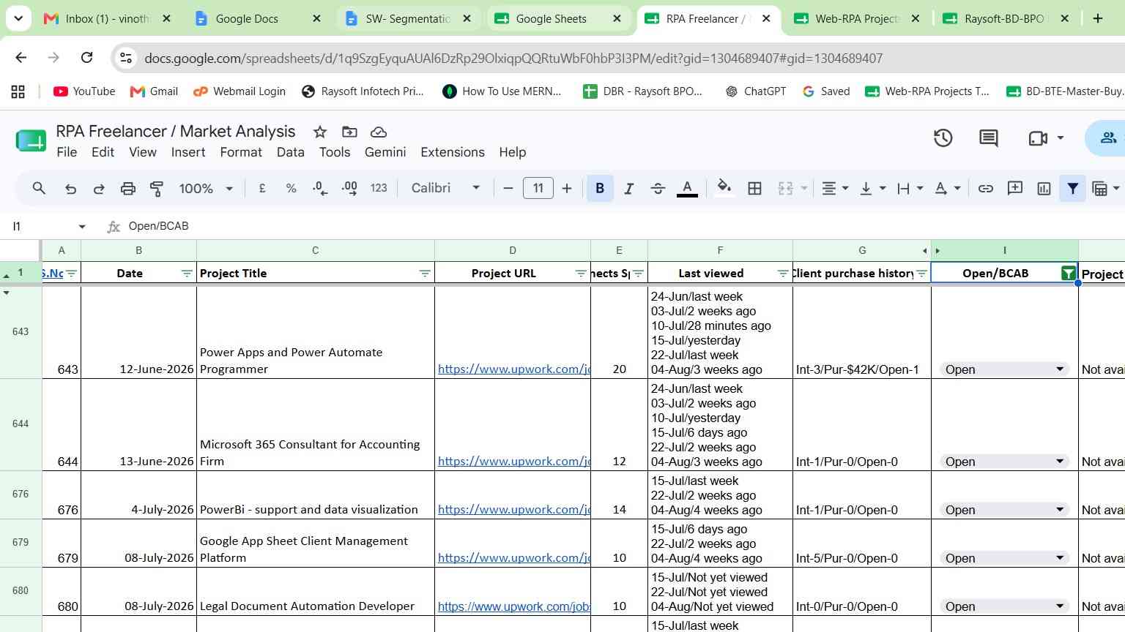The image size is (1125, 632).
Task: Toggle bold formatting
Action: click(600, 189)
